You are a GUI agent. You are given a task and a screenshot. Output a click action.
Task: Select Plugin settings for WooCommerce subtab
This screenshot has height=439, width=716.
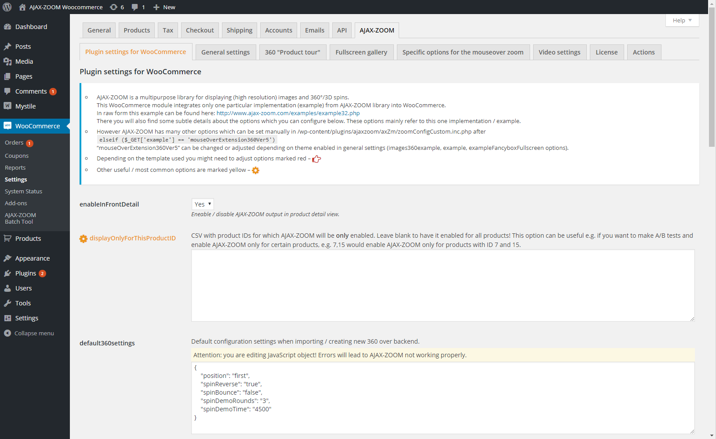click(x=136, y=52)
